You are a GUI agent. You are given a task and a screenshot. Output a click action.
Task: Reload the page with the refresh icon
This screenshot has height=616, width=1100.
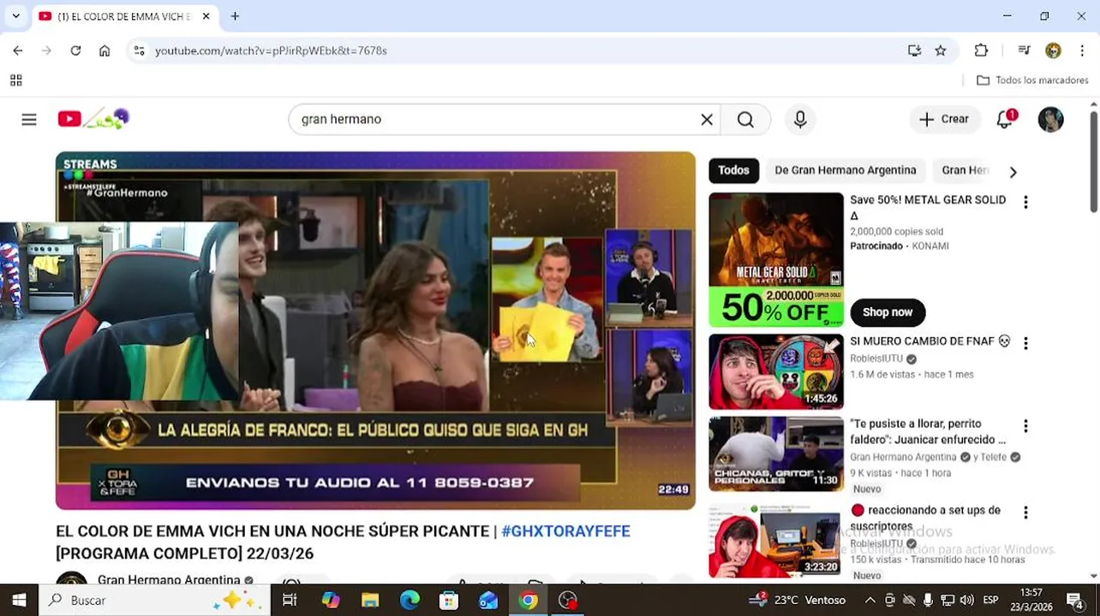[x=75, y=50]
